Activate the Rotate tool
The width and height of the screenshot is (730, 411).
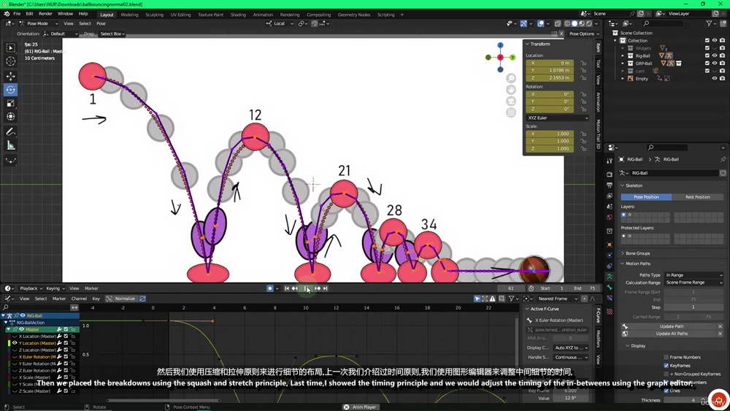point(10,89)
